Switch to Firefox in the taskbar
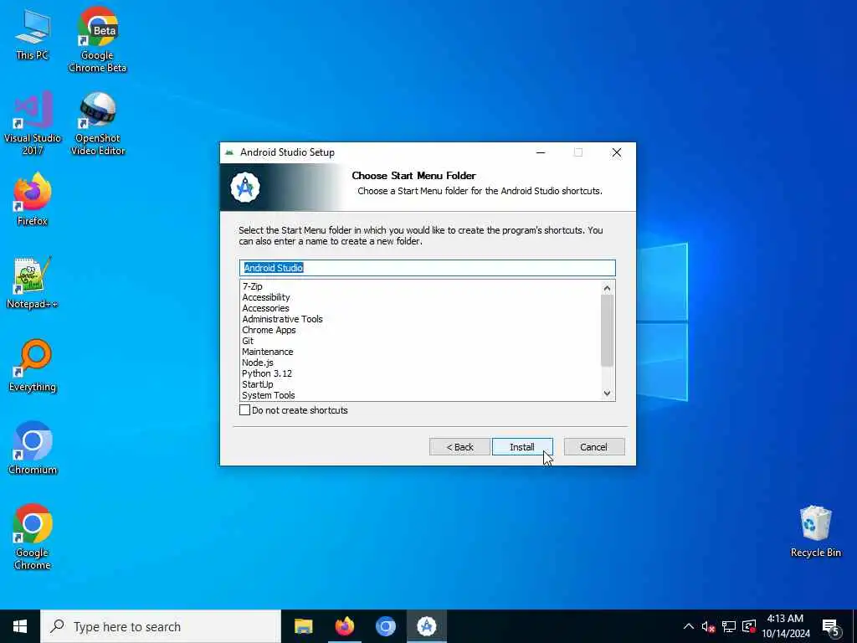 [344, 626]
